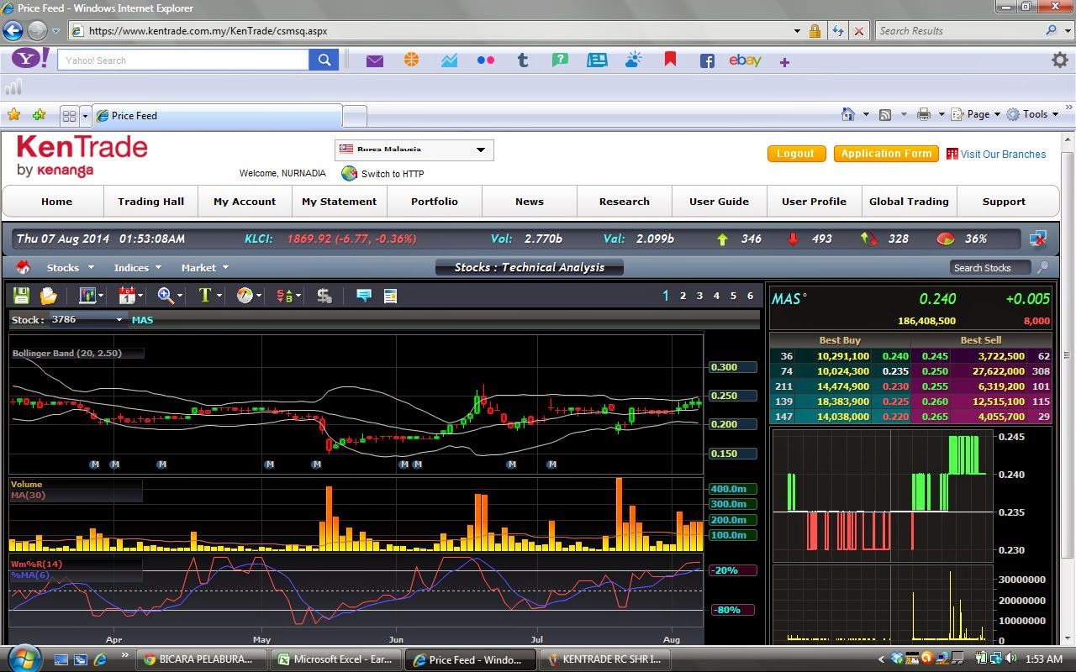
Task: Expand the Bursa Malaysia exchange dropdown
Action: tap(481, 150)
